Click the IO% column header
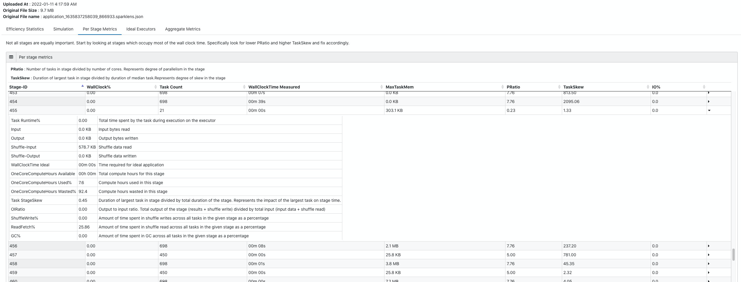Screen dimensions: 741x282 pos(656,87)
